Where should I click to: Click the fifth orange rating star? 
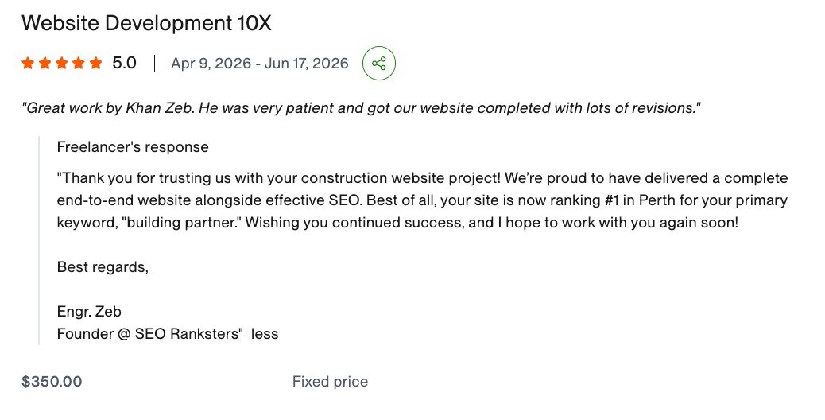click(95, 64)
